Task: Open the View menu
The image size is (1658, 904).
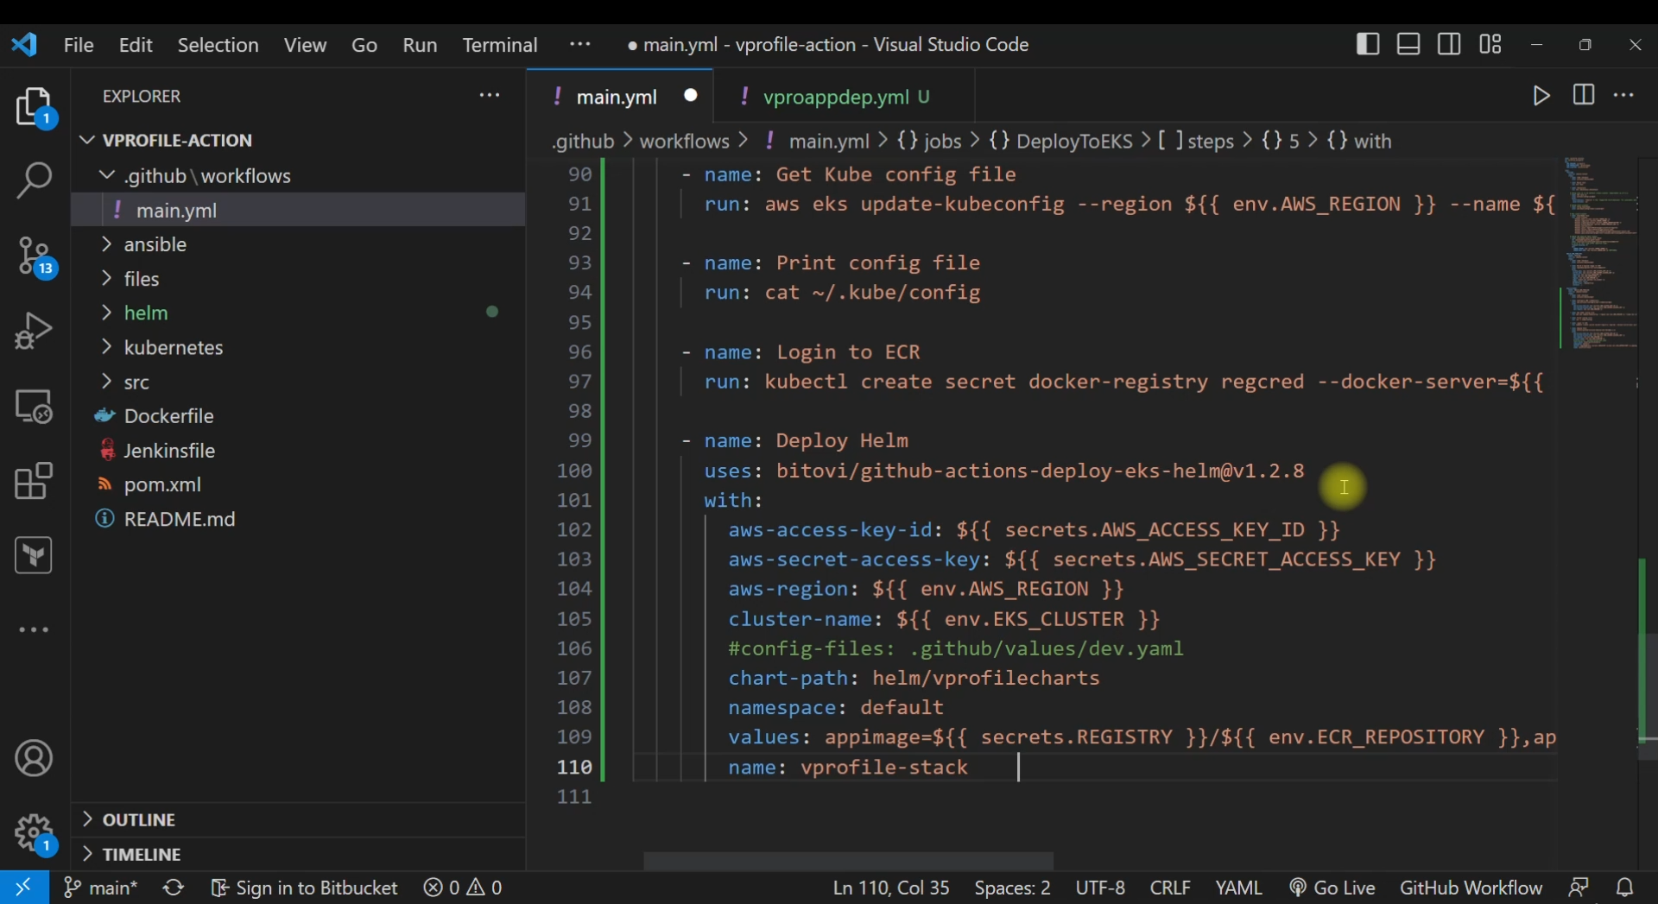Action: tap(306, 45)
